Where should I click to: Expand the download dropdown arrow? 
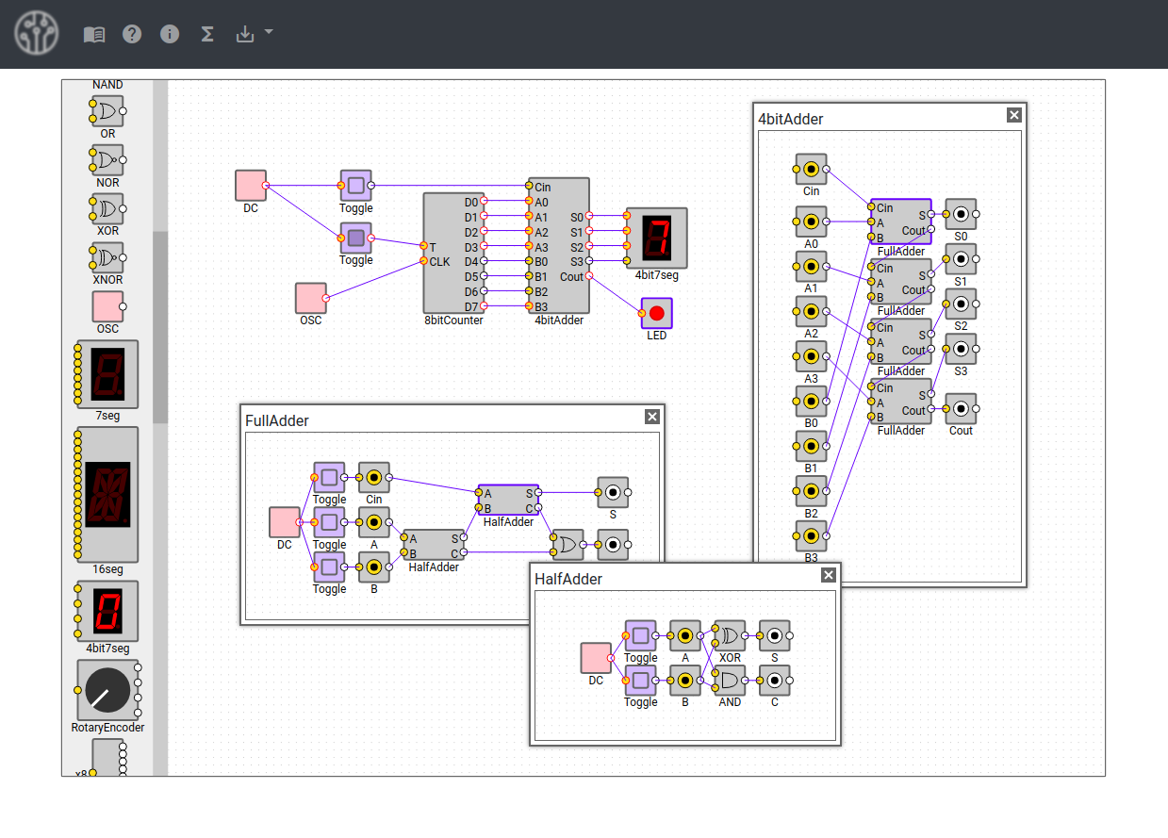(269, 32)
